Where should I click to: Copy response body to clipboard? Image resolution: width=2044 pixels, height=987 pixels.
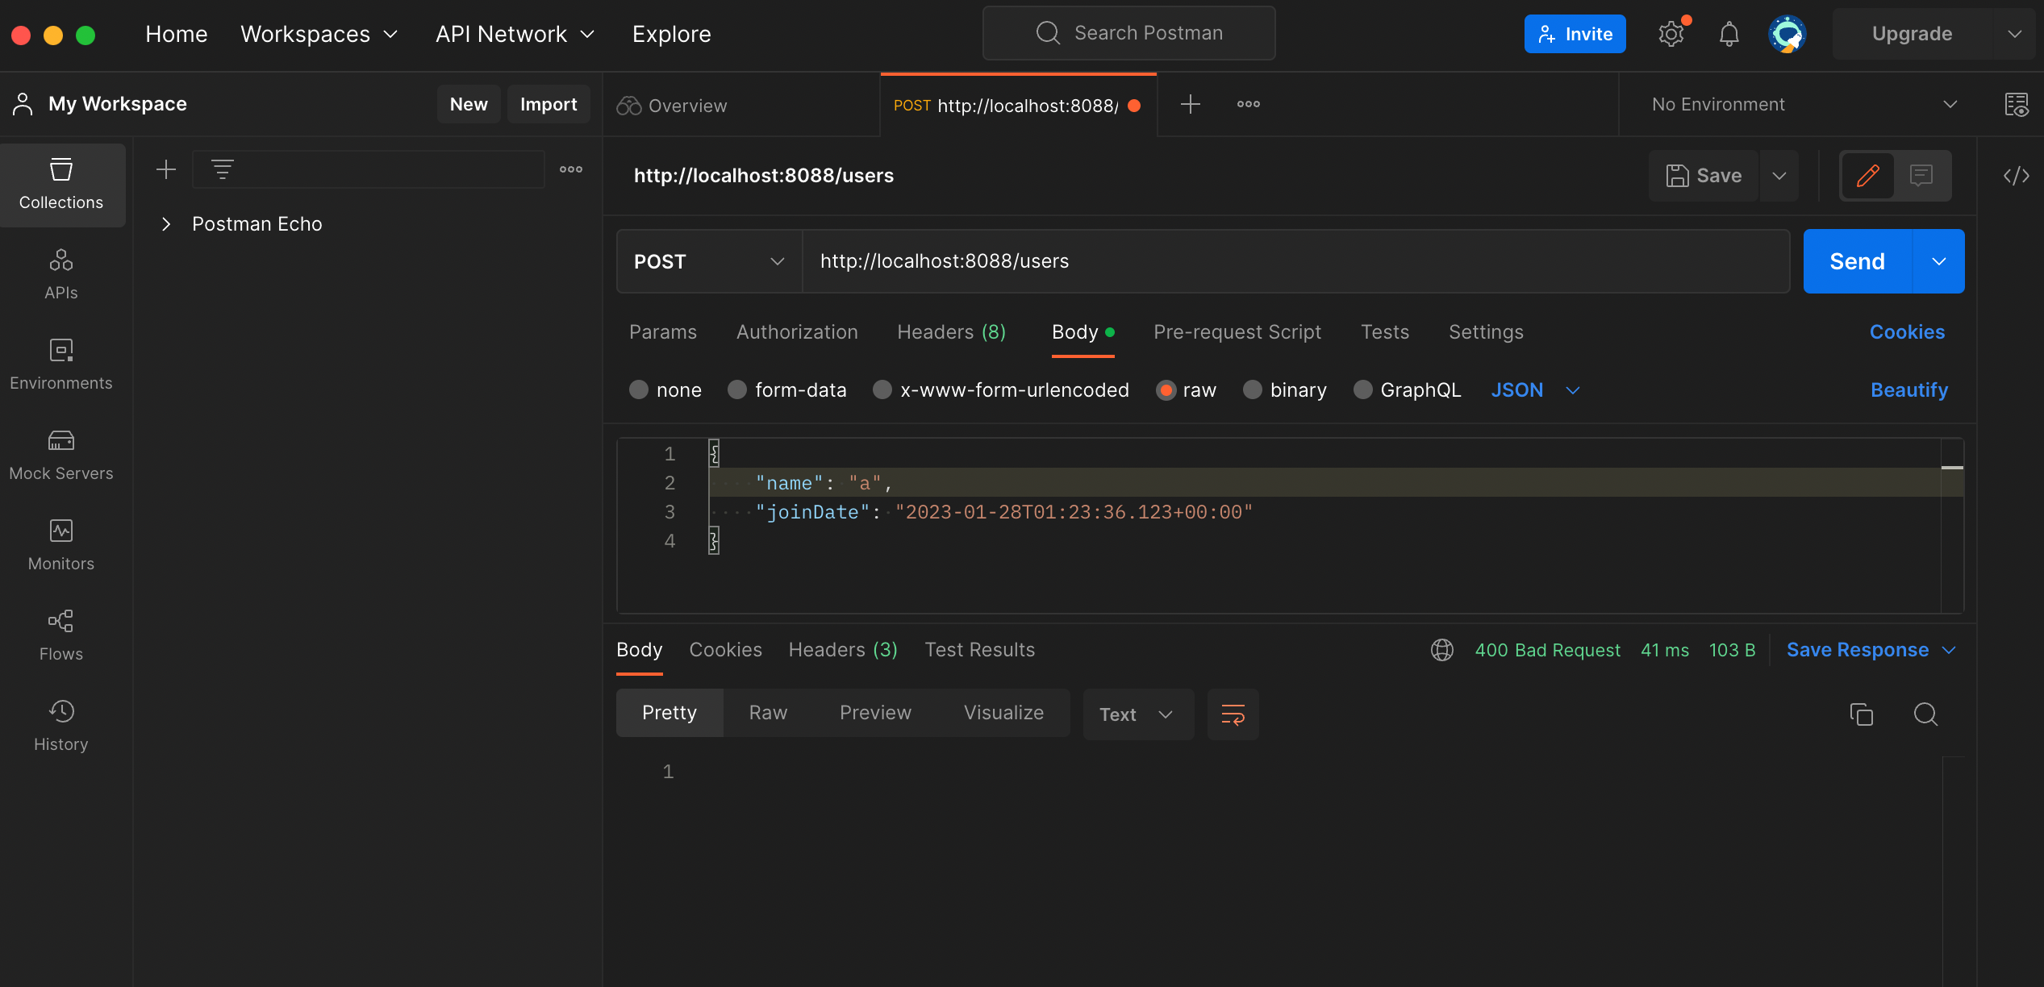(1862, 714)
